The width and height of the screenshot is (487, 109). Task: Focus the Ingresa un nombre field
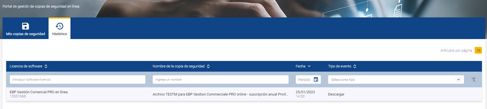coord(221,80)
